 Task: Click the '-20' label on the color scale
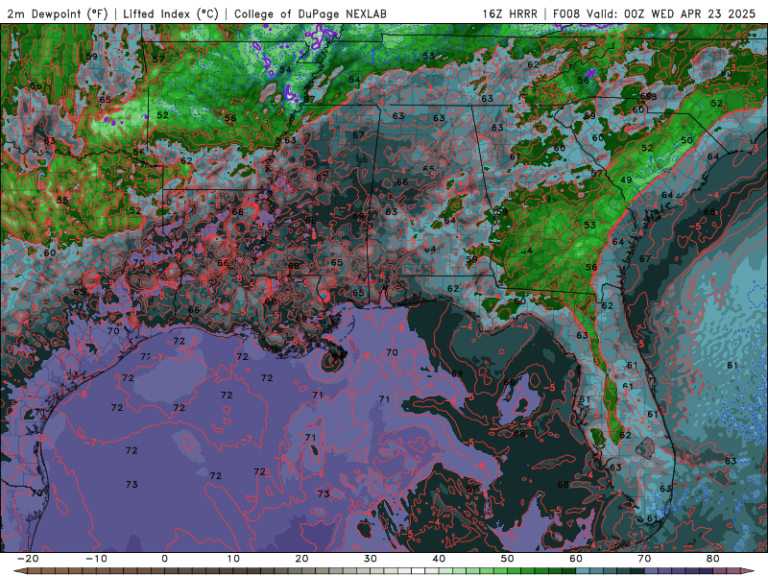point(28,559)
